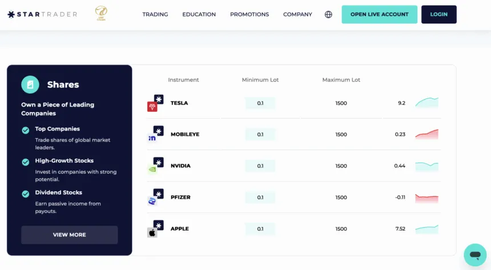Click the Shares document icon
491x270 pixels.
tap(30, 84)
